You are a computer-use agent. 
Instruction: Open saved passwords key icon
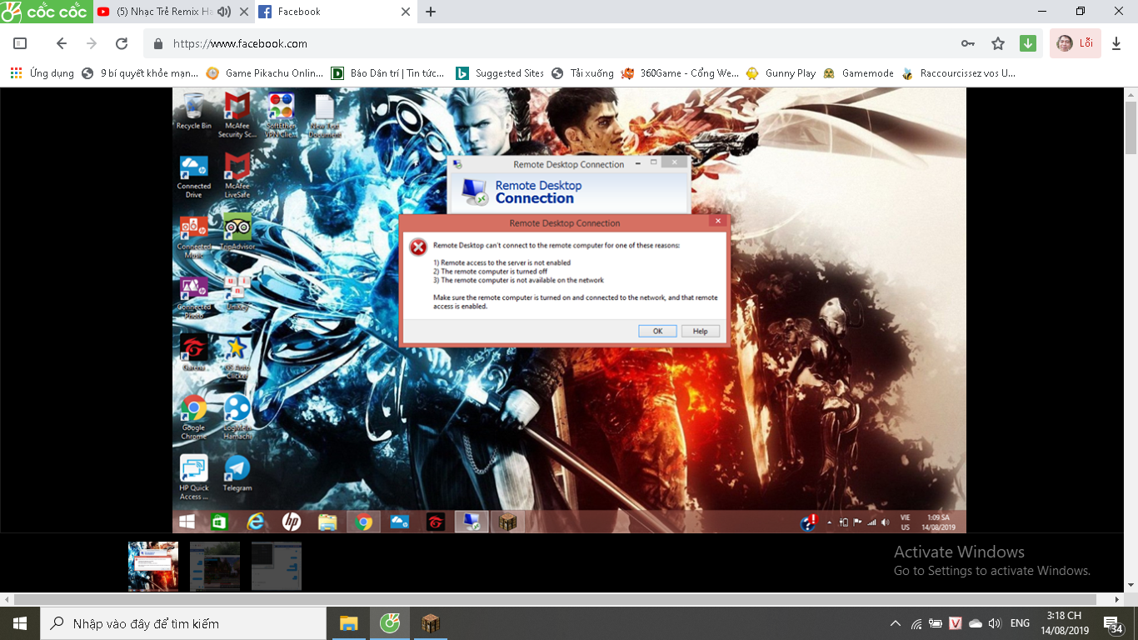tap(968, 43)
